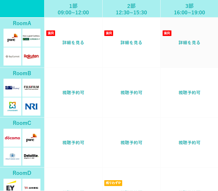Click the 3部 16:00~19:00 column header
Viewport: 218px width, 191px height.
189,8
